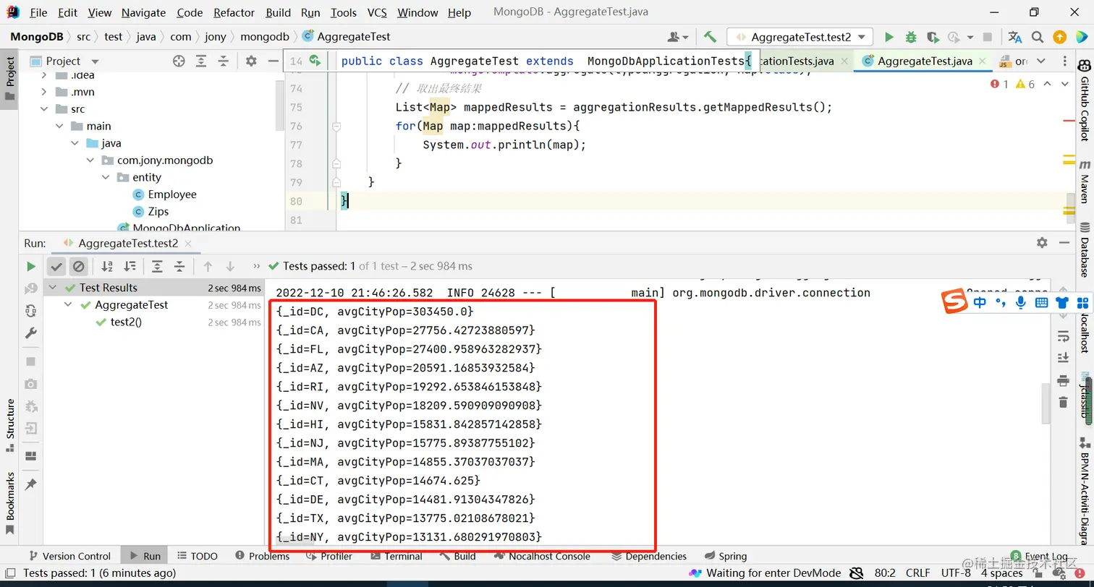Toggle show passed tests checkmark
Viewport: 1094px width, 587px height.
coord(56,267)
